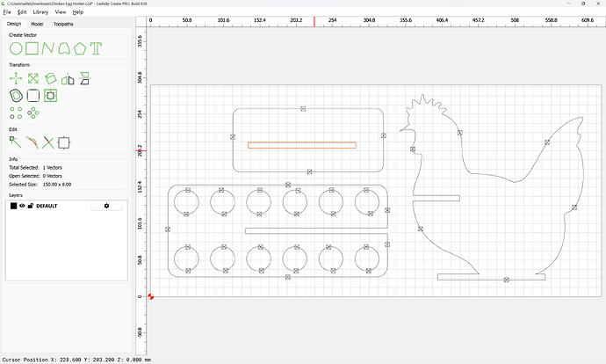
Task: Switch to the Toolpaths tab
Action: (64, 24)
